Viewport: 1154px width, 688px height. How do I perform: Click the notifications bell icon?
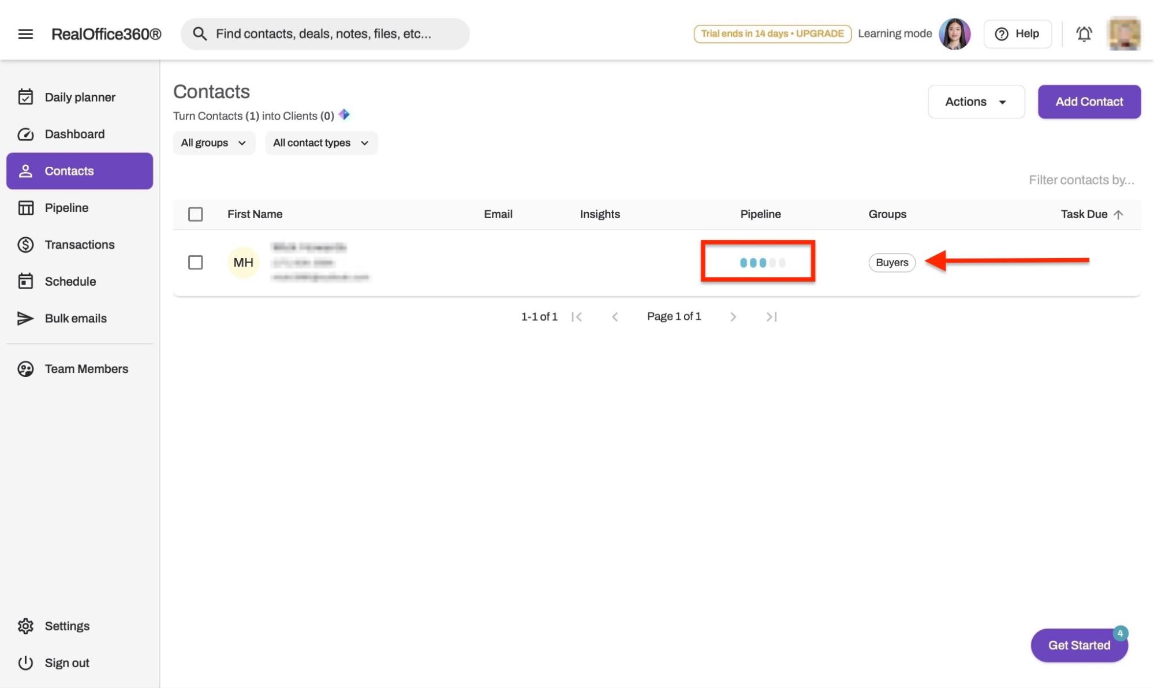(x=1084, y=34)
